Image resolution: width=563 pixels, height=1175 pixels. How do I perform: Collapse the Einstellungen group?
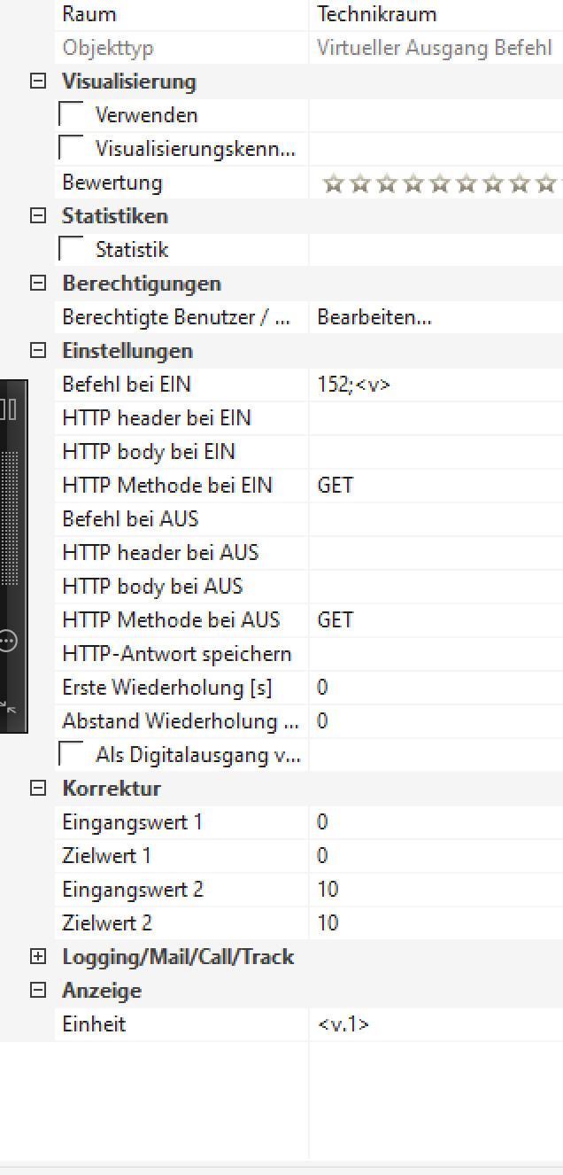coord(38,351)
